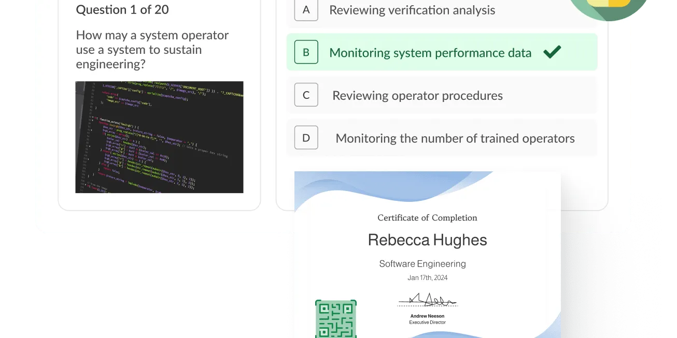Screen dimensions: 677x338
Task: Click the handwritten signature on the certificate
Action: pos(427,300)
